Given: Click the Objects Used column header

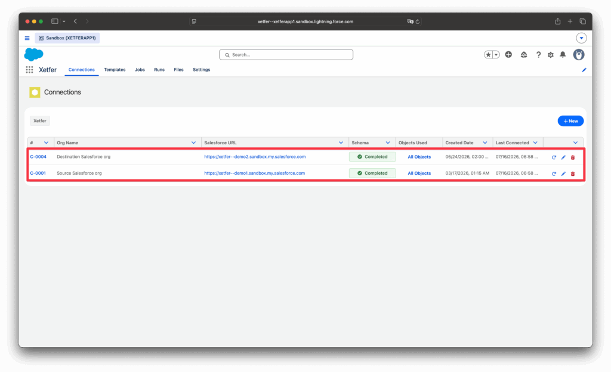Looking at the screenshot, I should pos(413,143).
